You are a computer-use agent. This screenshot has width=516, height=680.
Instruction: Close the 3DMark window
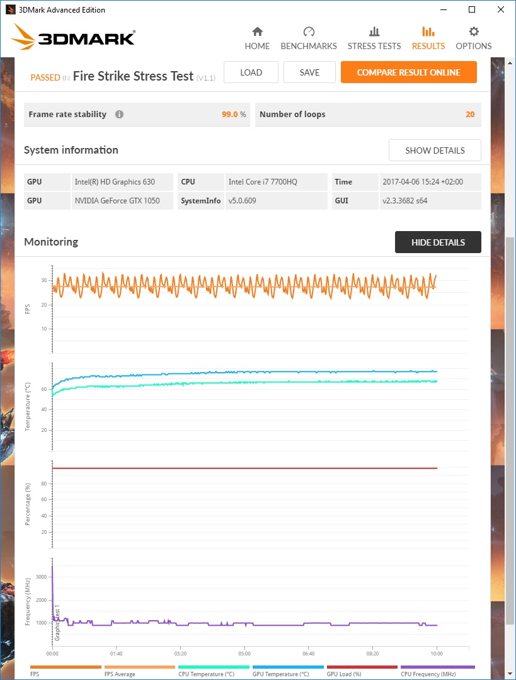click(500, 9)
